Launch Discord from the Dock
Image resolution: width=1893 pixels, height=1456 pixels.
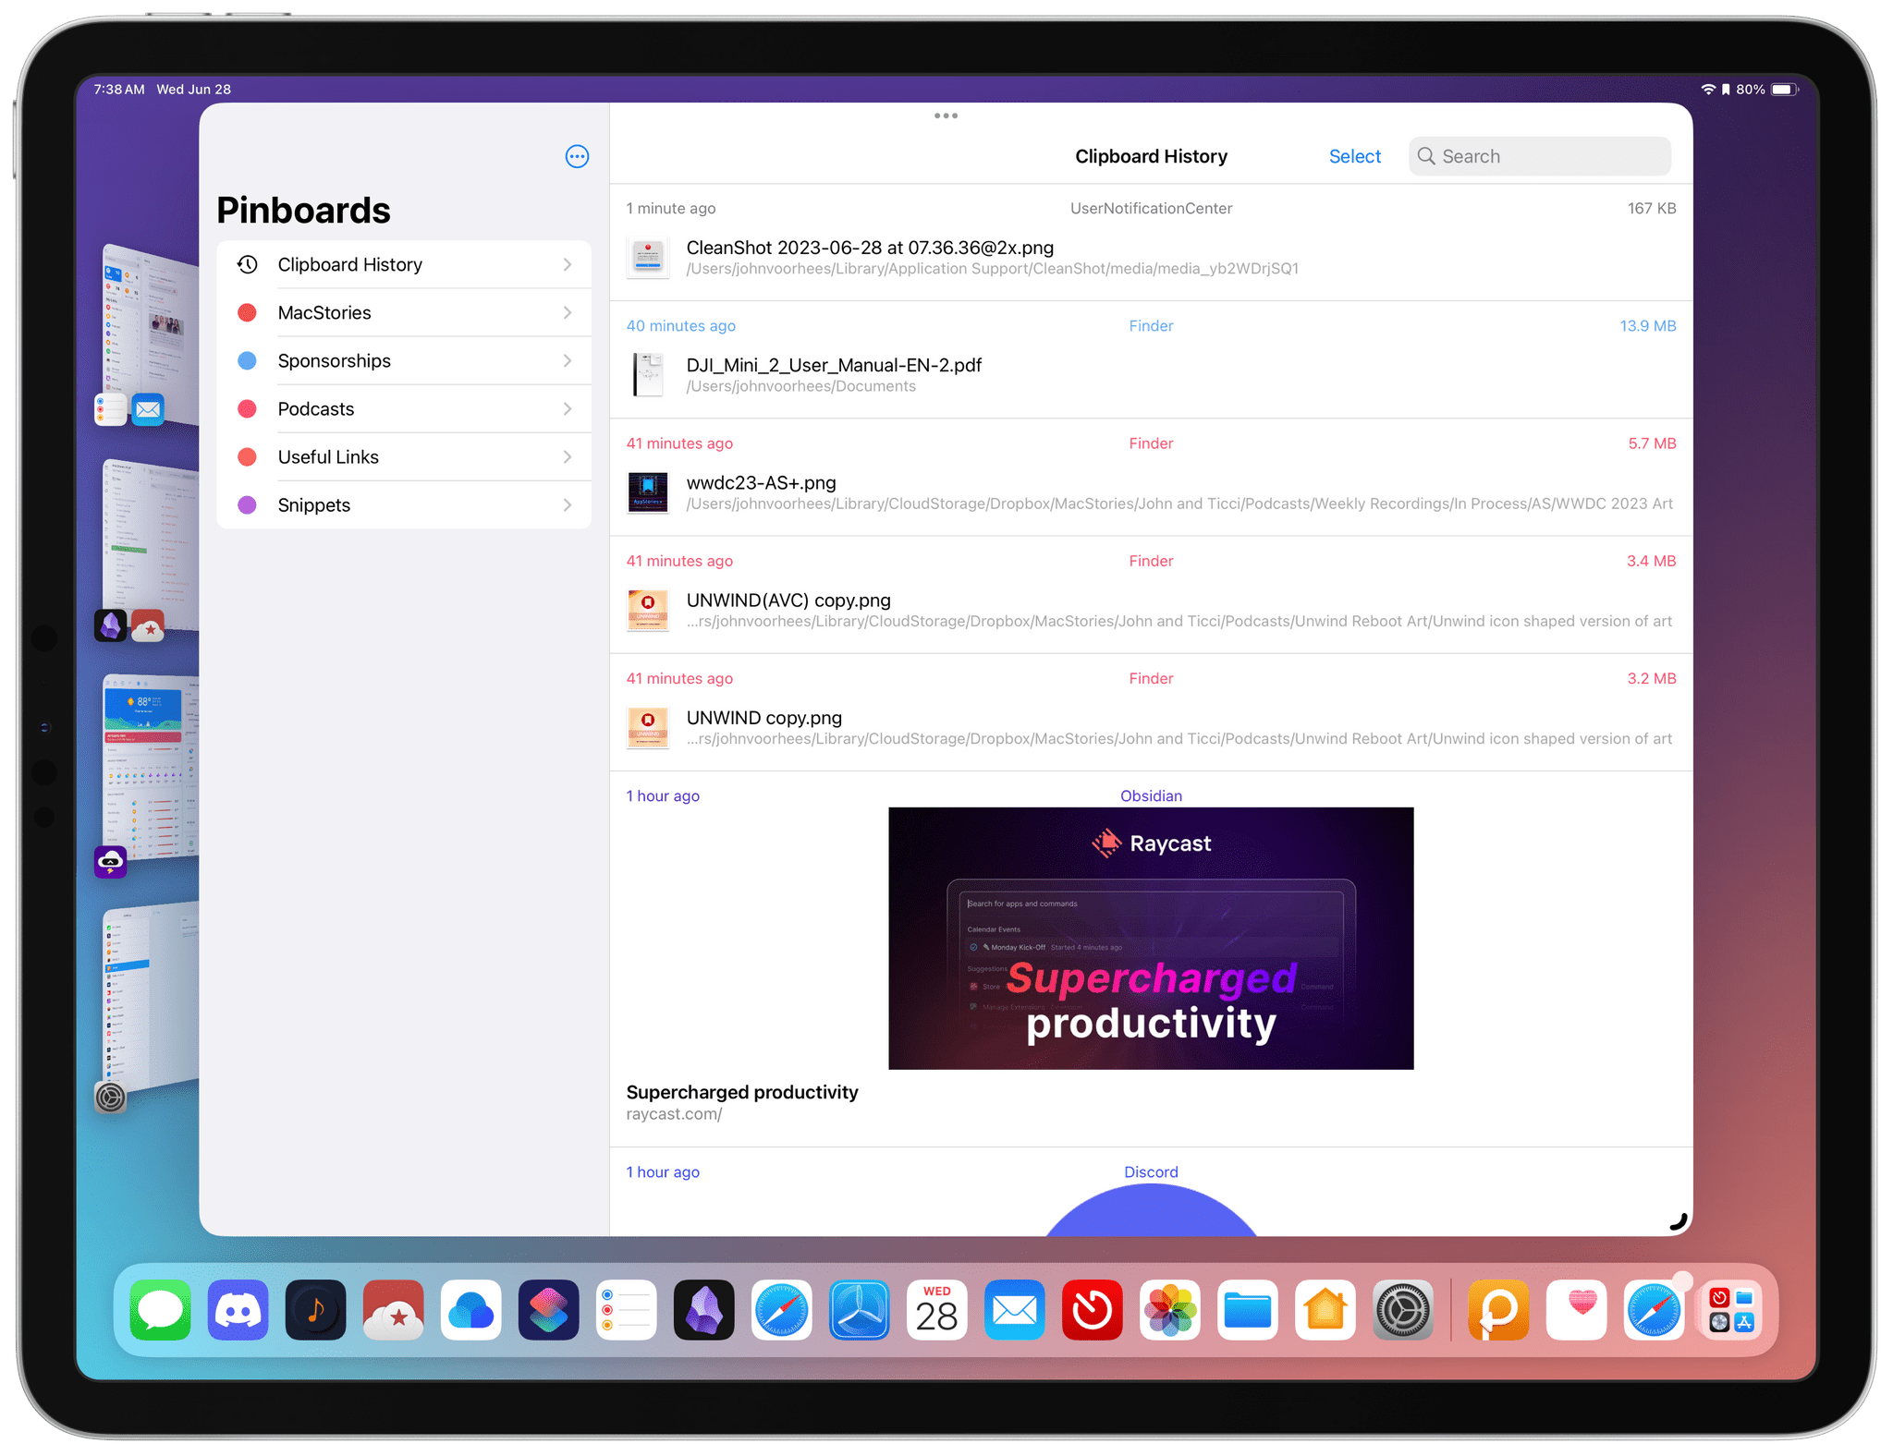pos(238,1310)
